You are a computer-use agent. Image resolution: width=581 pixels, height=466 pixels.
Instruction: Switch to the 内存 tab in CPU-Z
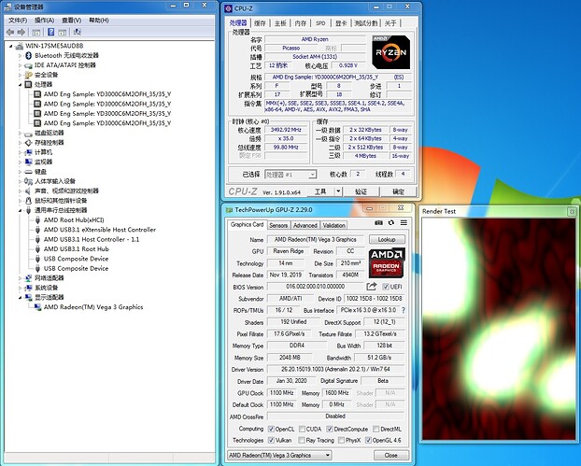(301, 23)
